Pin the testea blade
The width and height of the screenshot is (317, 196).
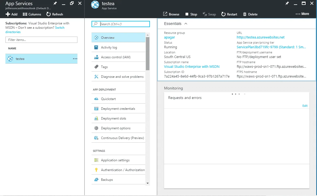click(287, 3)
